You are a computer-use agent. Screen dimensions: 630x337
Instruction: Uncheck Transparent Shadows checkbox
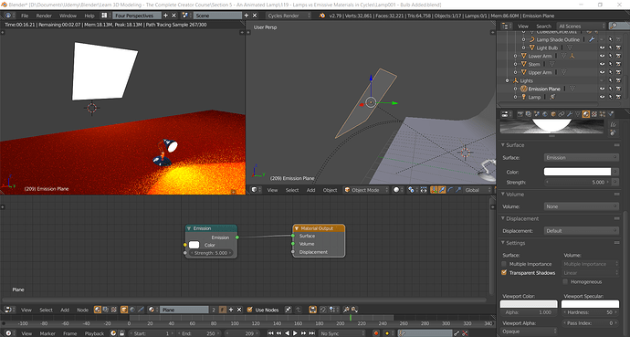pyautogui.click(x=504, y=273)
